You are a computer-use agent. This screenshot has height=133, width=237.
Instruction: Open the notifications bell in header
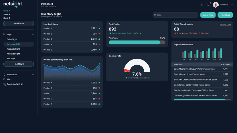point(208,5)
